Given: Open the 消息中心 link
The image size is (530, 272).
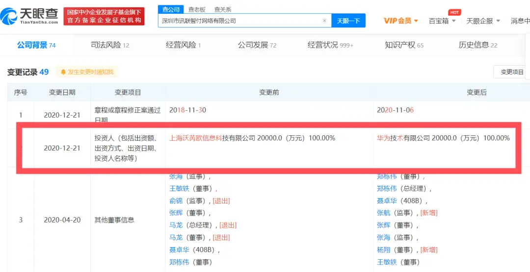Looking at the screenshot, I should [x=520, y=21].
